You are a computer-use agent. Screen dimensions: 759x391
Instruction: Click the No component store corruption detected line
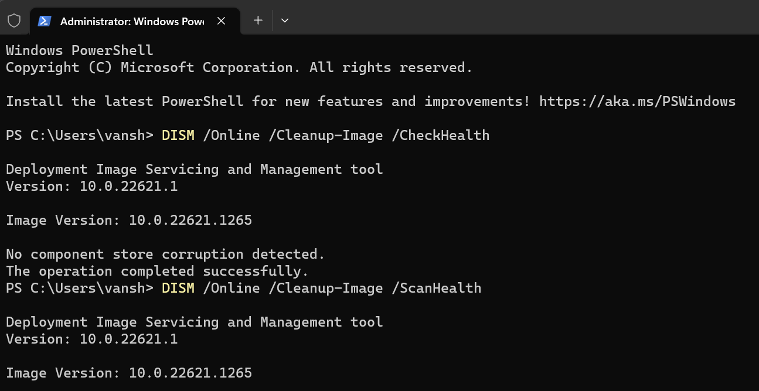pyautogui.click(x=165, y=254)
